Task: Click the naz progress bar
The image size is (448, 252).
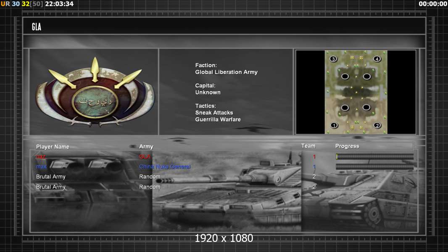Action: 374,156
